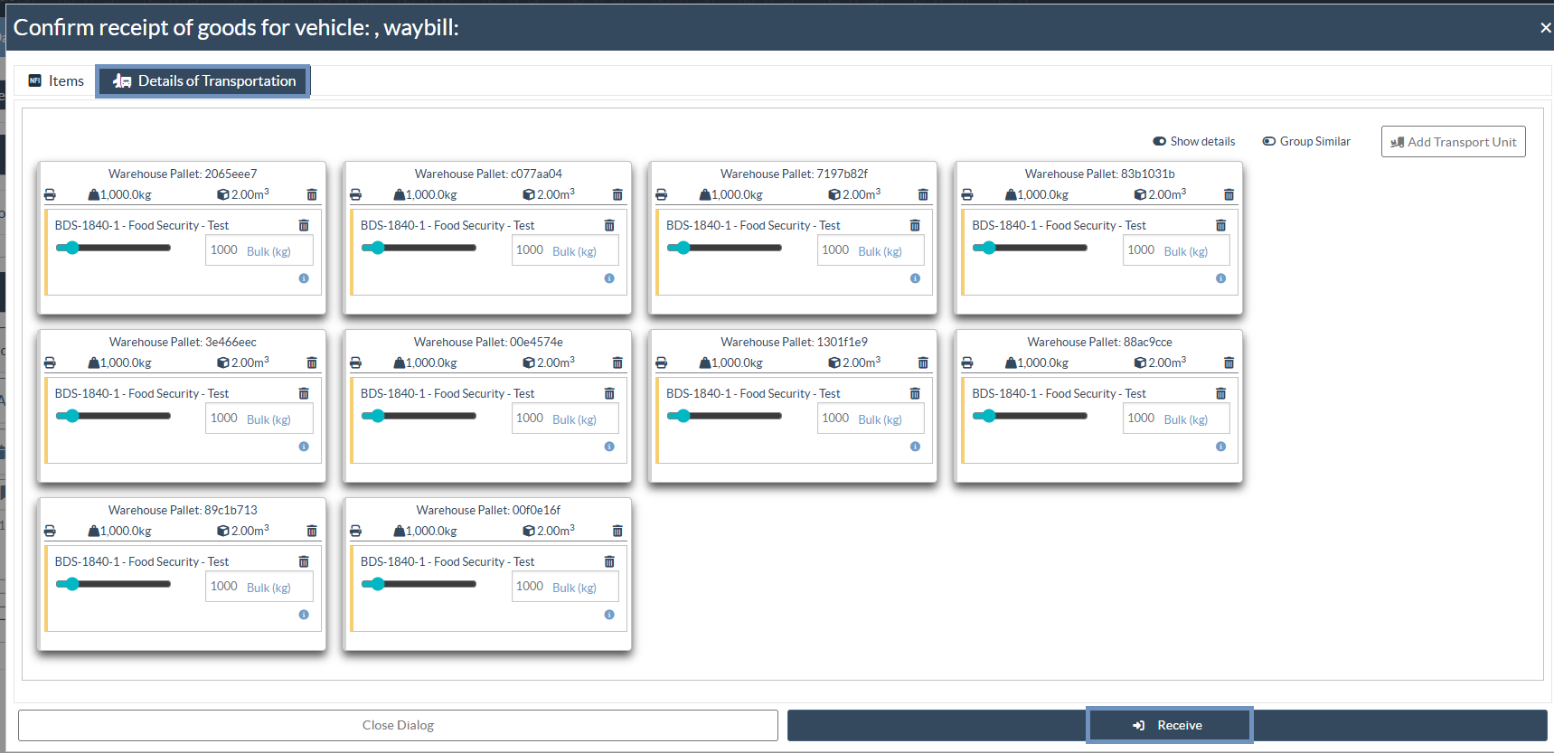This screenshot has width=1554, height=753.
Task: Click info icon in pallet 00f0e16f
Action: (x=609, y=615)
